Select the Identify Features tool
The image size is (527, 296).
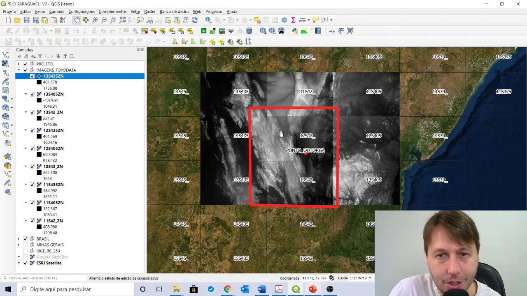[208, 20]
